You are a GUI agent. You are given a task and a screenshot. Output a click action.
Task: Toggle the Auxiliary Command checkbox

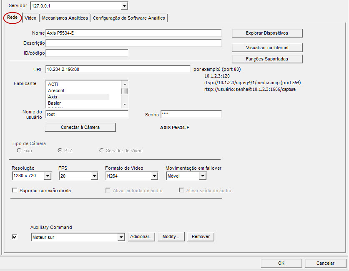15,237
